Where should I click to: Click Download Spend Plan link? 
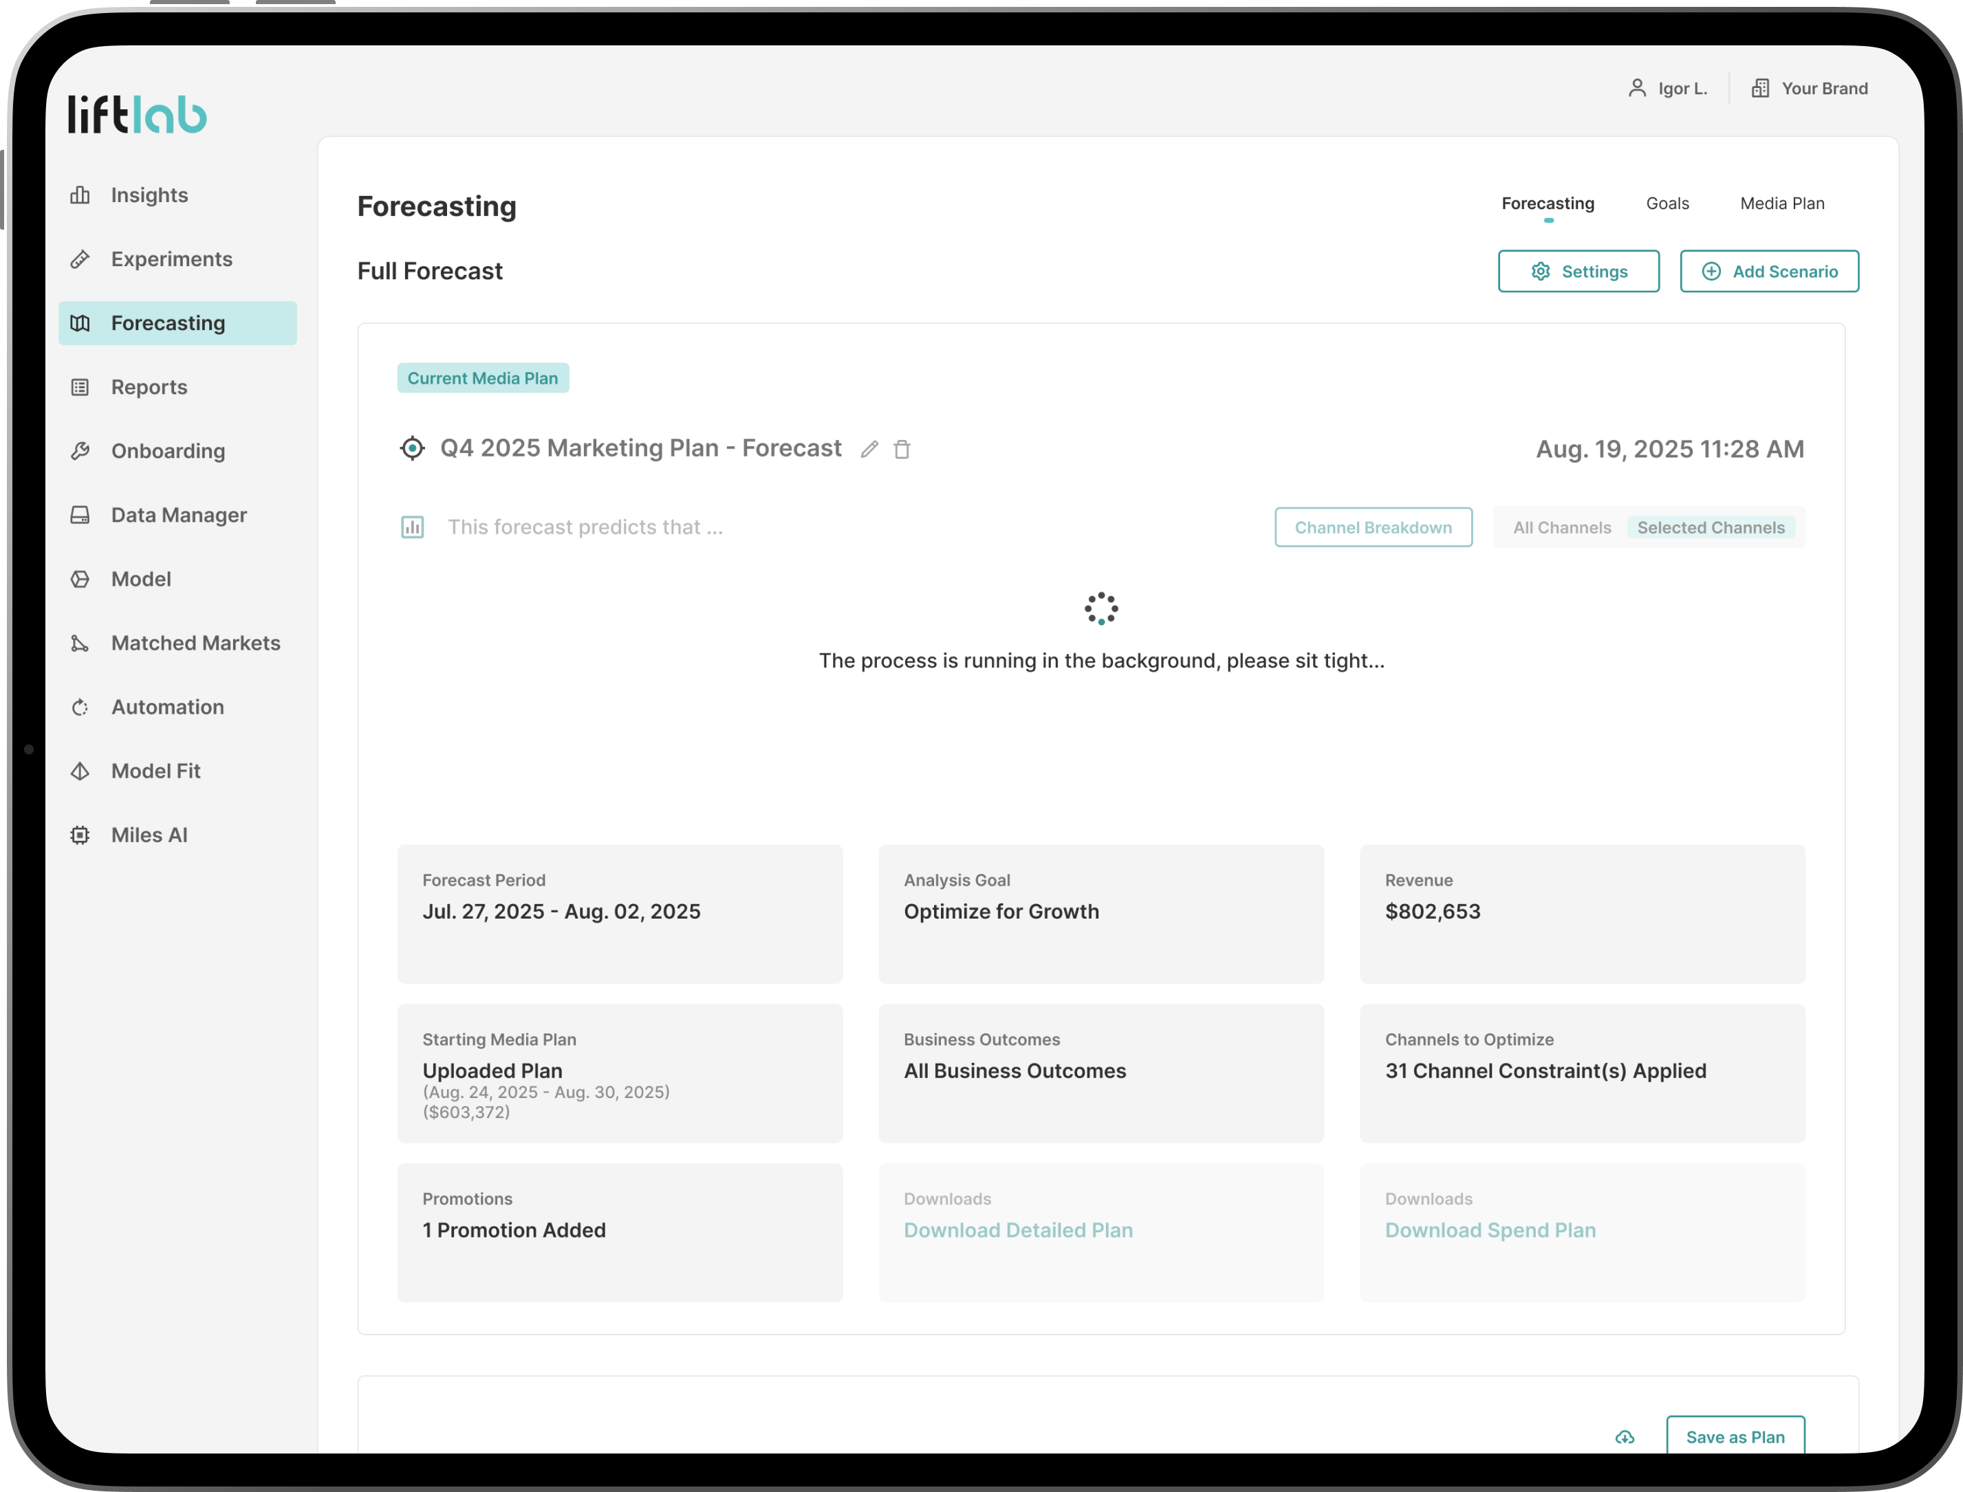1490,1230
